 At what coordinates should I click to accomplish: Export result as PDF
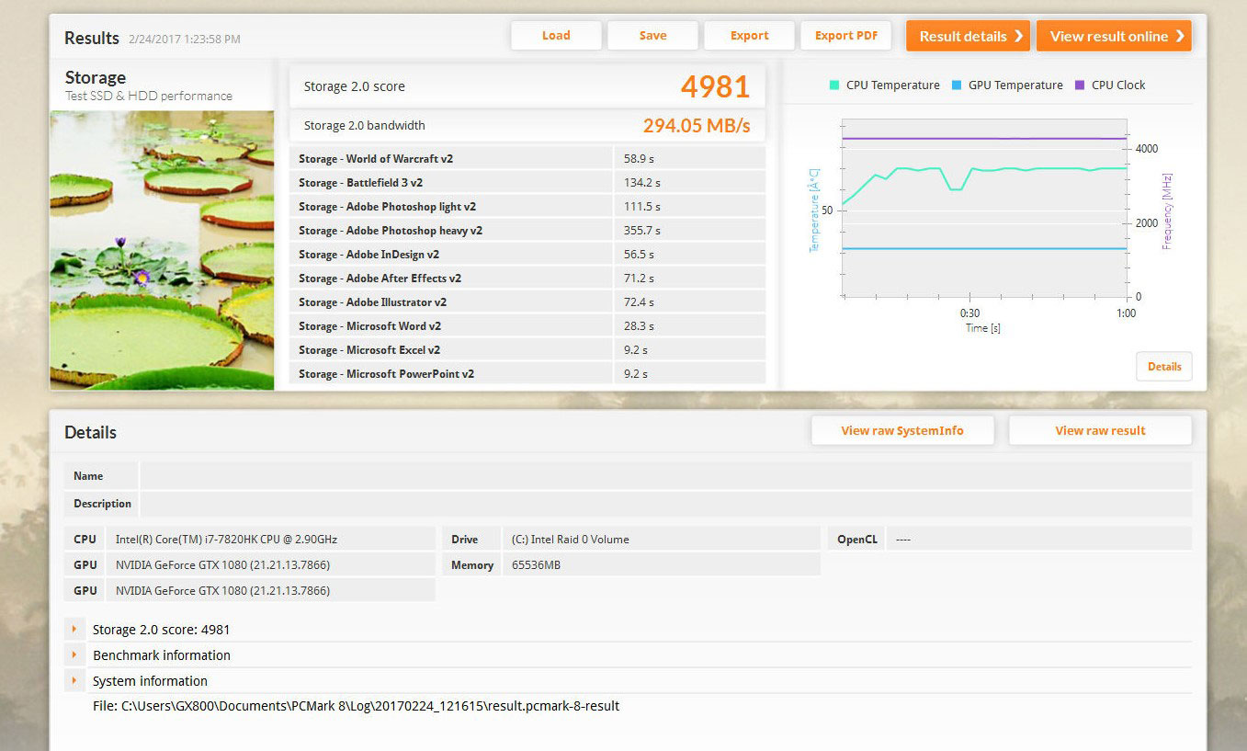pyautogui.click(x=846, y=36)
